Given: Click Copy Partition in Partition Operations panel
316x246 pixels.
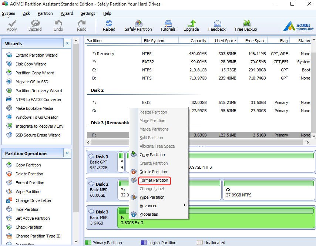Looking at the screenshot, I should coord(28,165).
